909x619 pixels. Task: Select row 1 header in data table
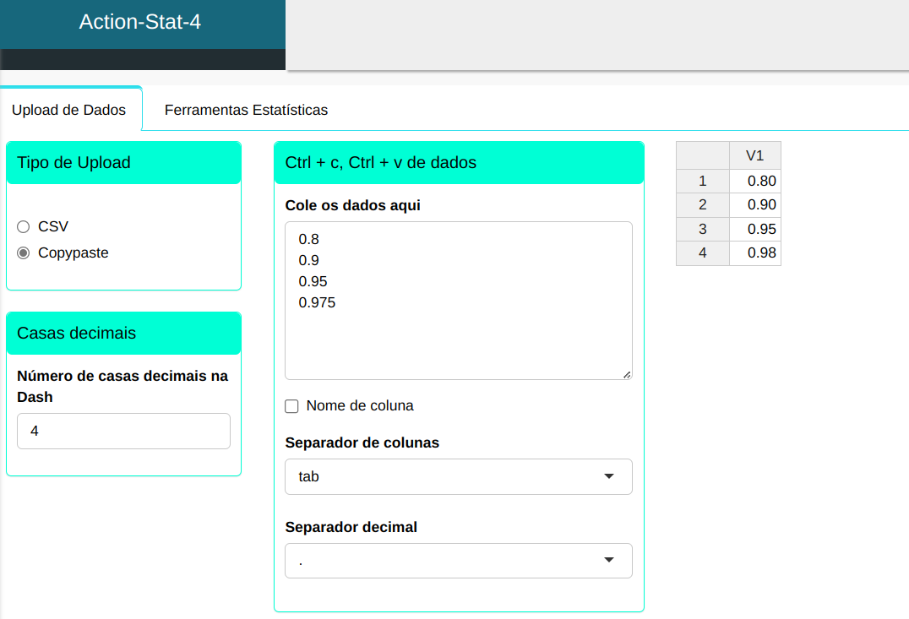coord(702,181)
